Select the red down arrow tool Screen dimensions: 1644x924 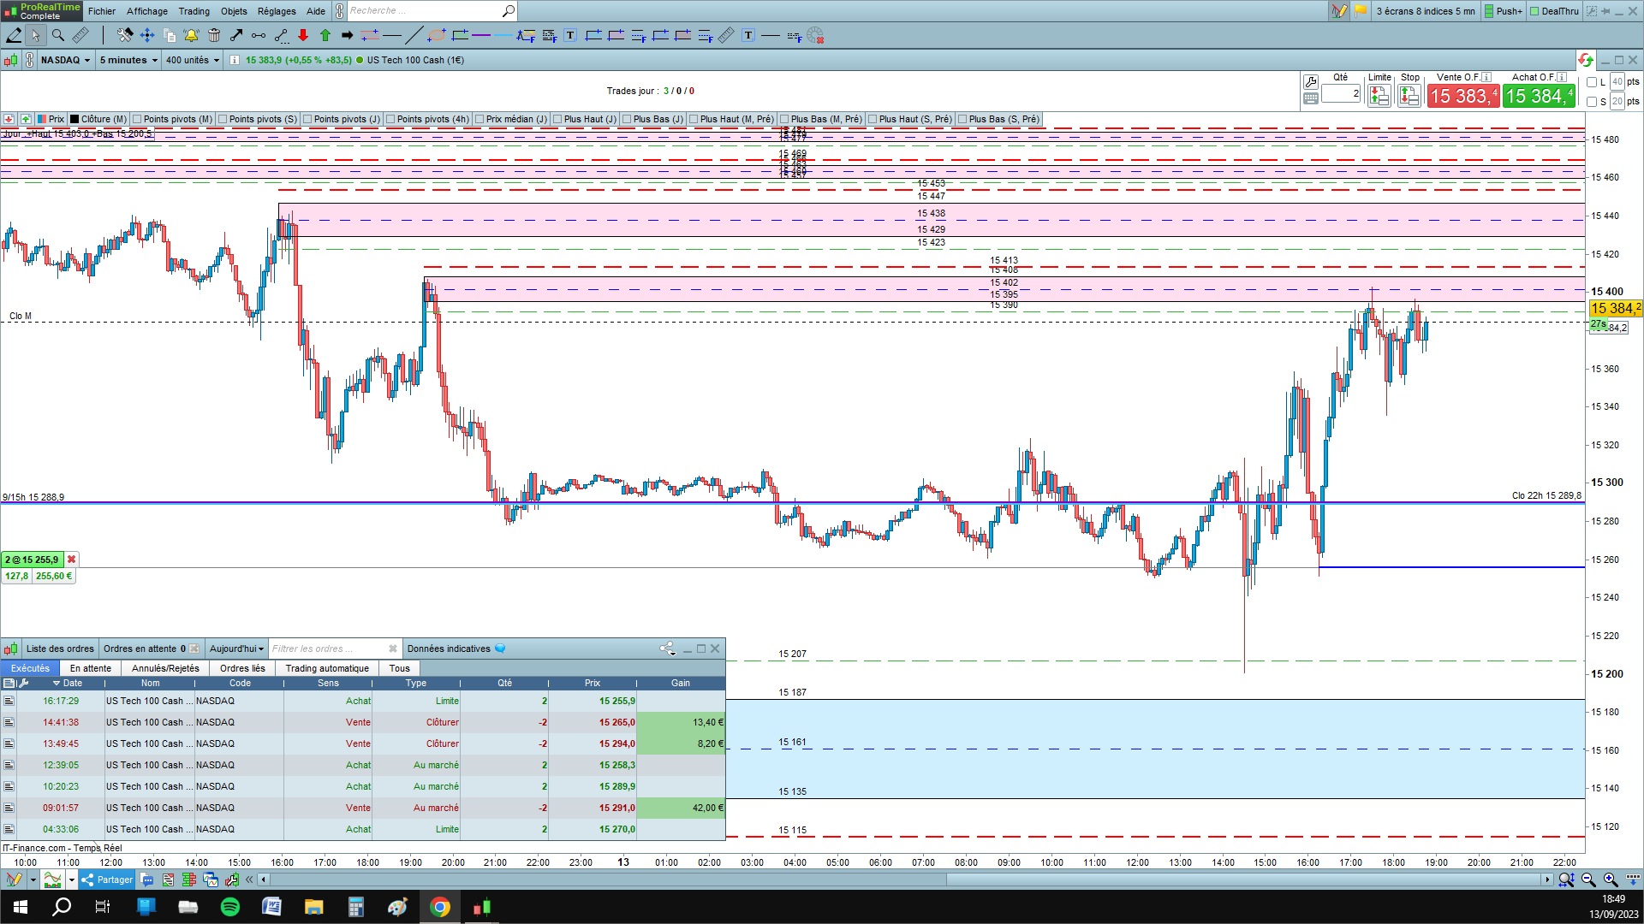303,35
